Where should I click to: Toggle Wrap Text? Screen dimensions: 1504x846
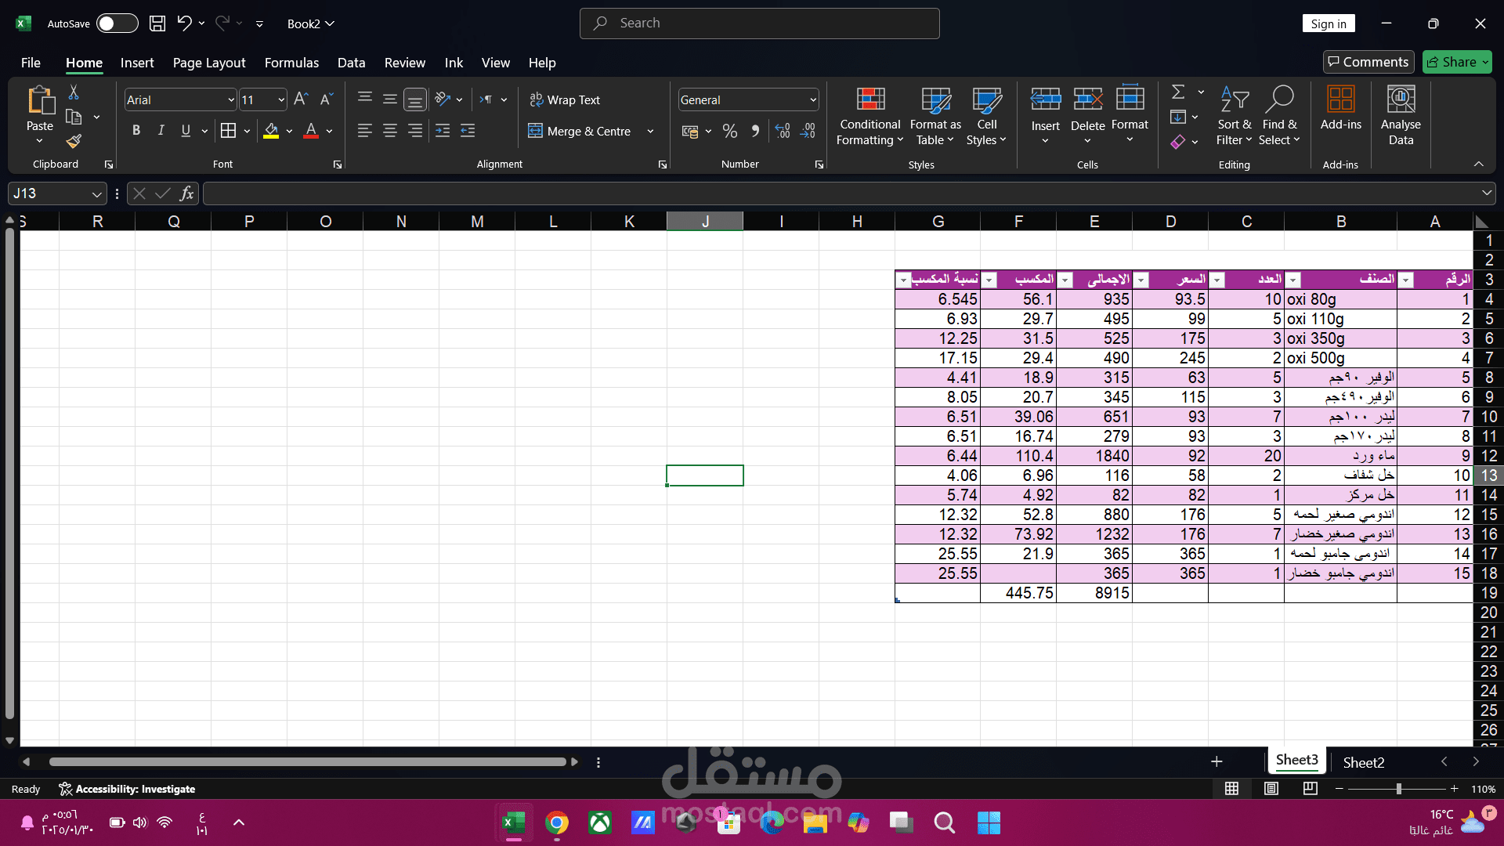tap(565, 100)
